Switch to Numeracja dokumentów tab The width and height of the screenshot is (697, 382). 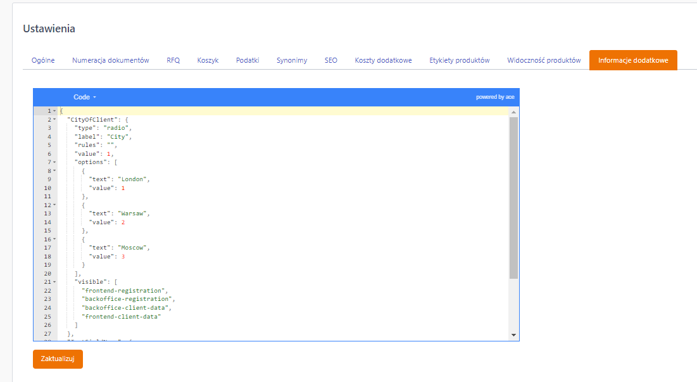coord(111,60)
